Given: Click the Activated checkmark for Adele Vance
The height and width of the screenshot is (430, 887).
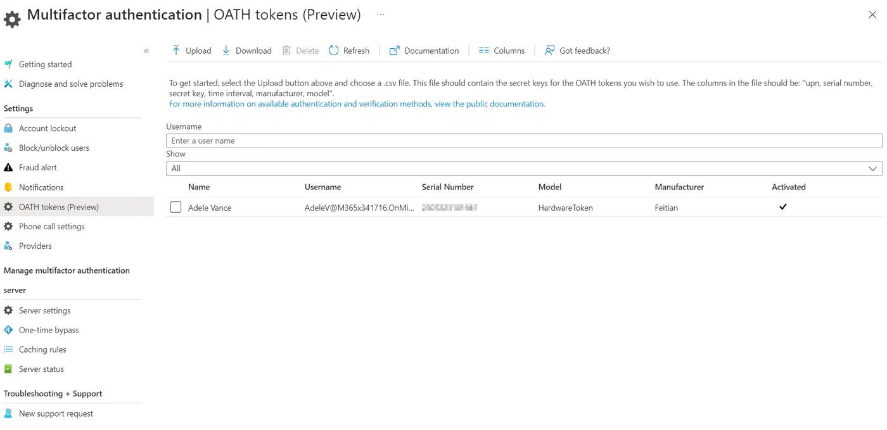Looking at the screenshot, I should click(x=783, y=206).
